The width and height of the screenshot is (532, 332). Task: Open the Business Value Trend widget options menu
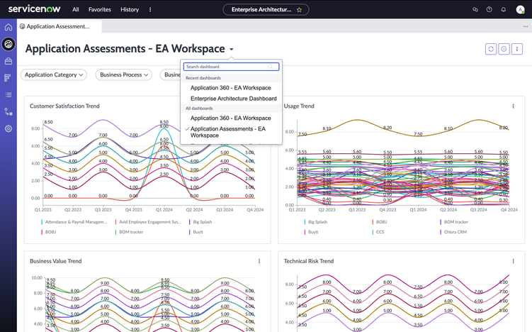259,261
